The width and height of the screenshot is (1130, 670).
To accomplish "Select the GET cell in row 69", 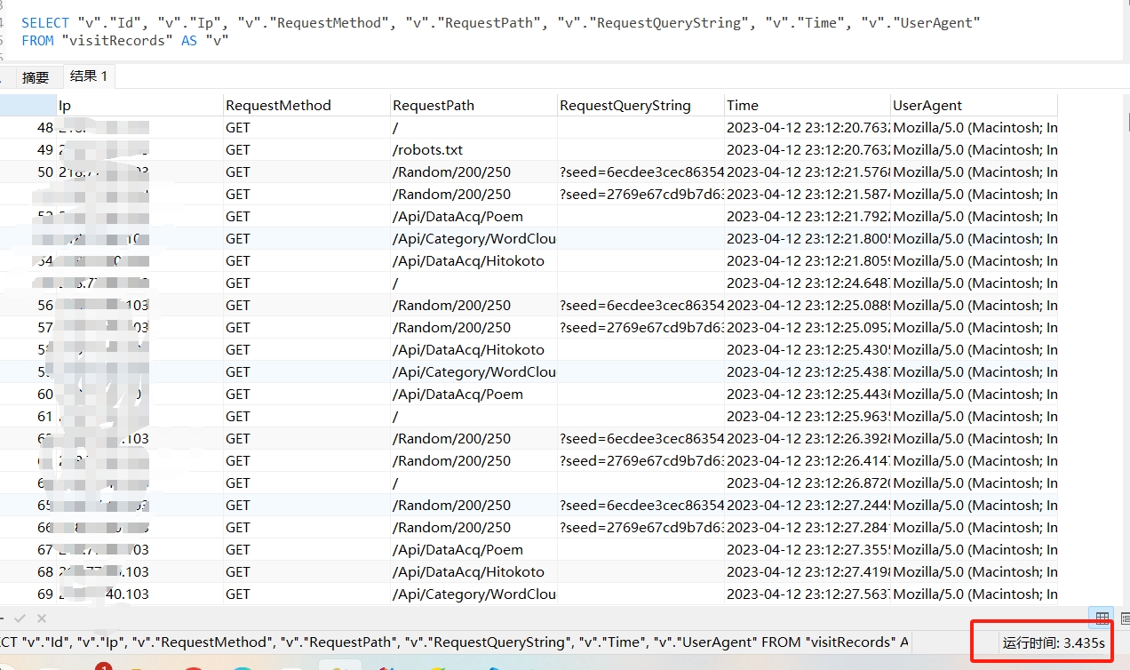I will [306, 594].
